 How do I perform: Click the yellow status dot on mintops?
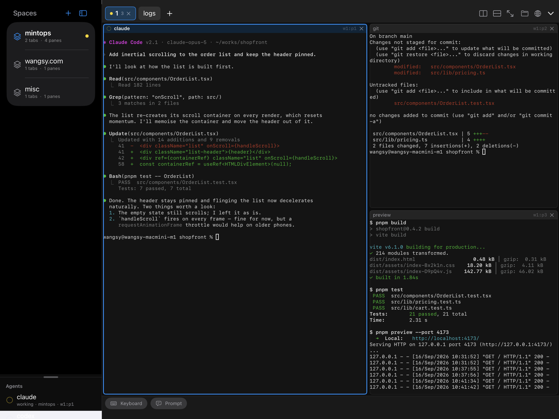[87, 36]
